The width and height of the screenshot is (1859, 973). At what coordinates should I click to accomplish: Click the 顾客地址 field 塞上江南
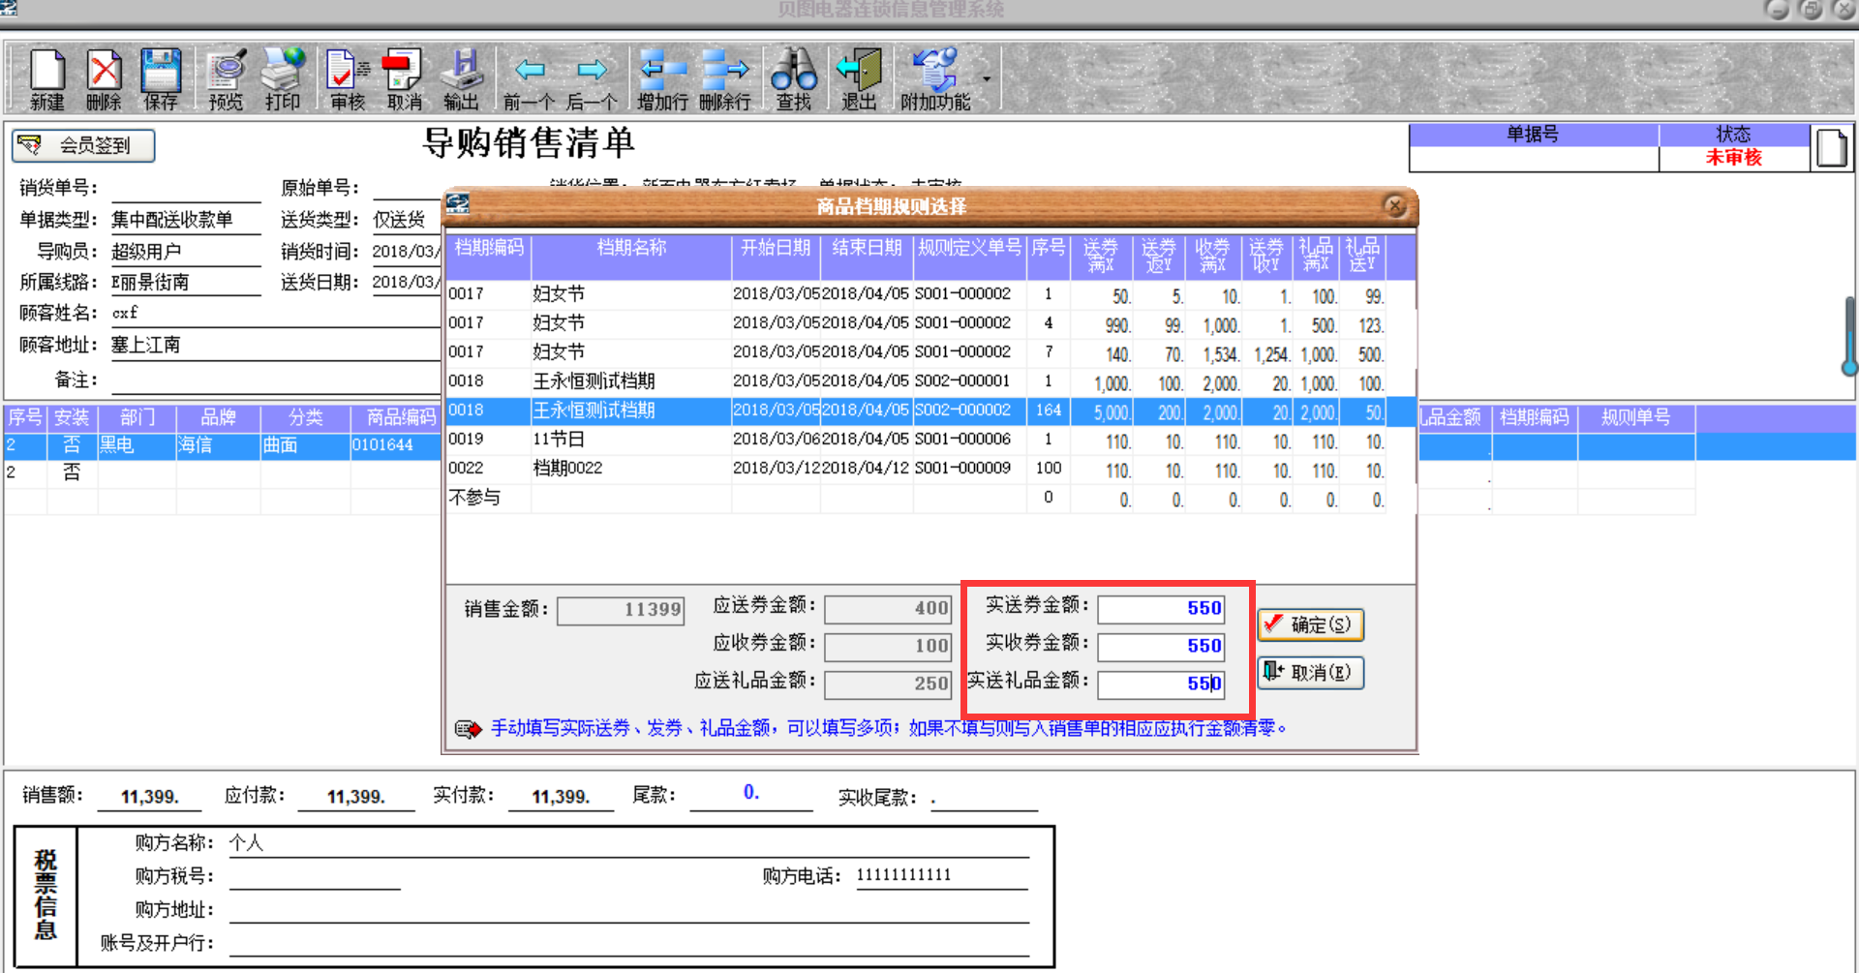click(275, 345)
